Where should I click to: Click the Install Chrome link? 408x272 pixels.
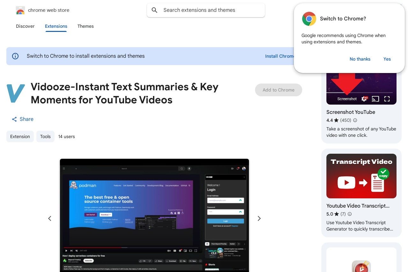[279, 56]
